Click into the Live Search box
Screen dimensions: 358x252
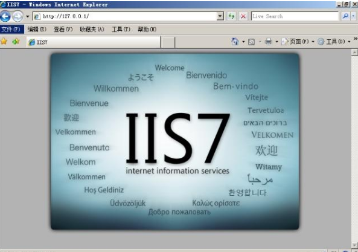point(295,16)
